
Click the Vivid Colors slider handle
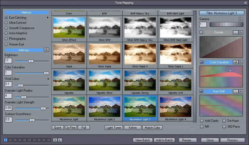pos(21,85)
